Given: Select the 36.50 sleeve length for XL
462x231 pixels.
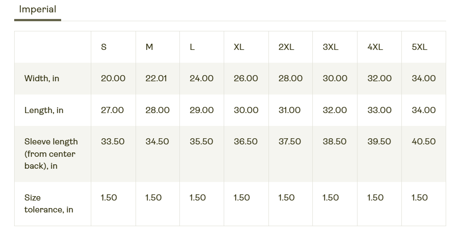Looking at the screenshot, I should pyautogui.click(x=246, y=142).
